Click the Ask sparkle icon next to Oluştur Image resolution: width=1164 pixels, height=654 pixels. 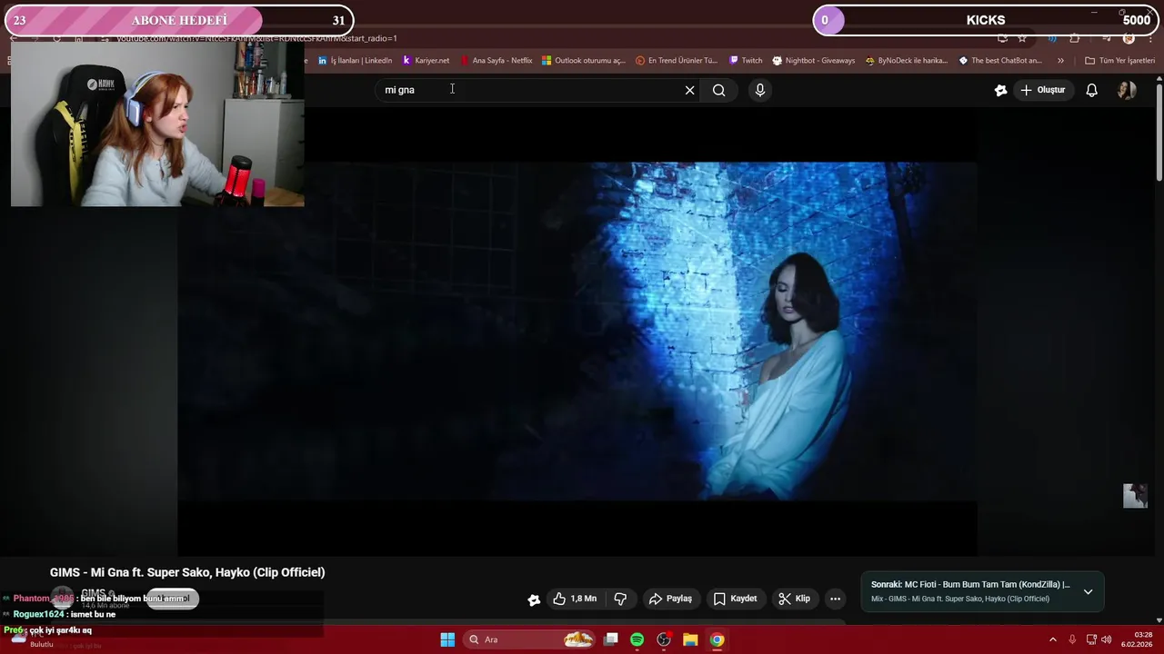point(1001,90)
